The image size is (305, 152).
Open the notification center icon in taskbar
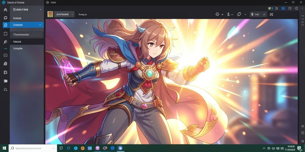[299, 148]
